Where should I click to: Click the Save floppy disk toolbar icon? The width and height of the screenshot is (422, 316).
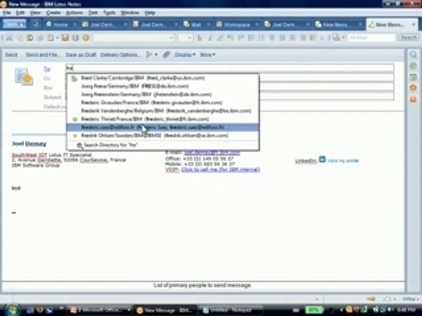65,38
